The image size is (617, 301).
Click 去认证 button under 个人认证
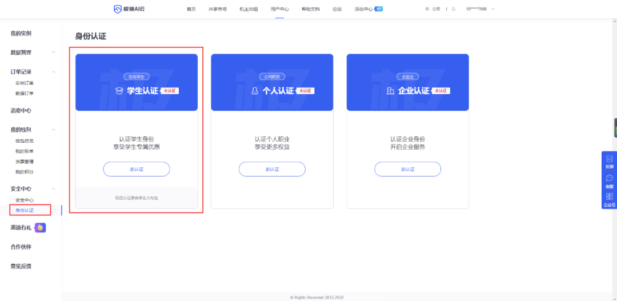[x=272, y=169]
